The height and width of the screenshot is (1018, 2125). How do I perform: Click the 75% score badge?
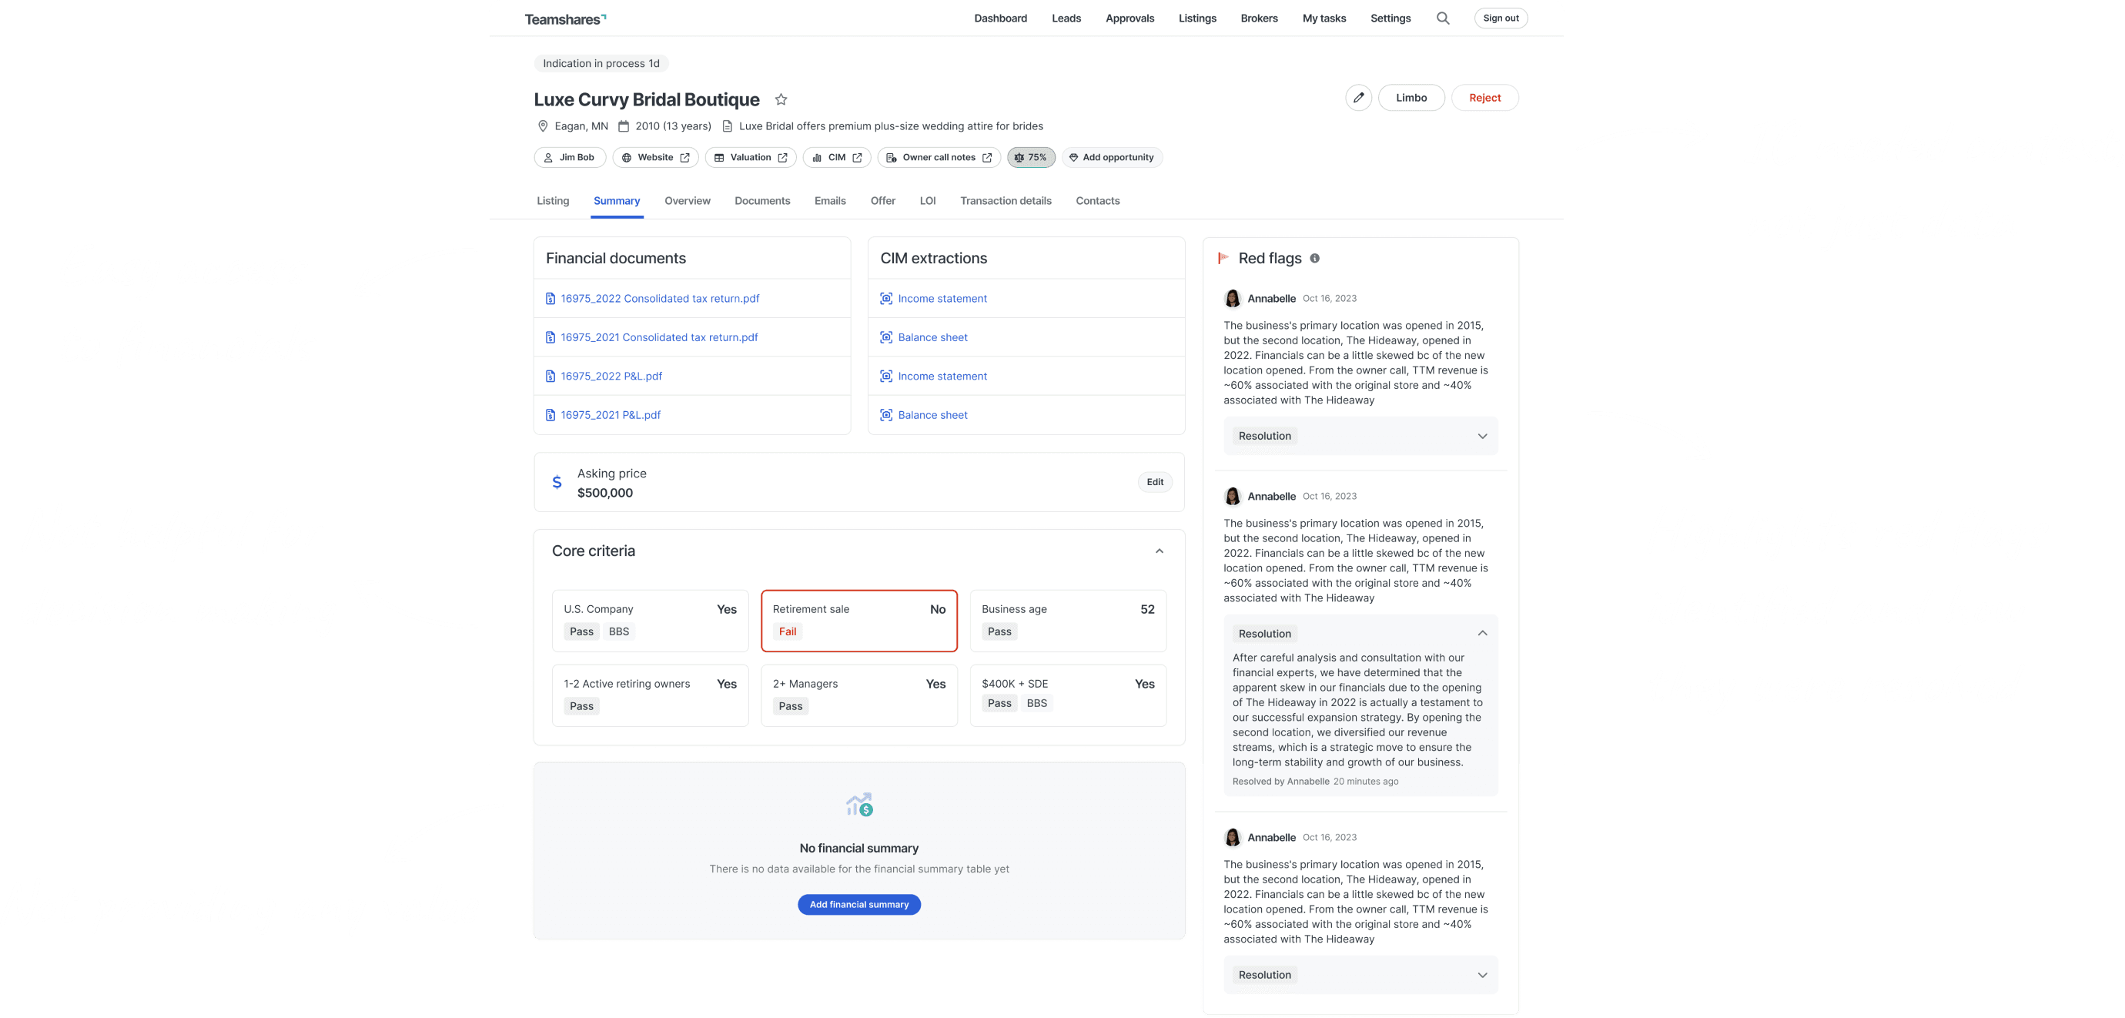click(1030, 158)
